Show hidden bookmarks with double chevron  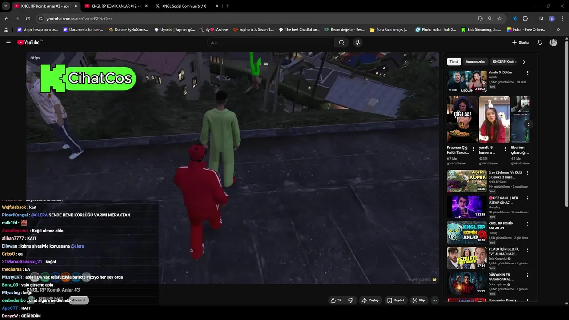pos(558,30)
